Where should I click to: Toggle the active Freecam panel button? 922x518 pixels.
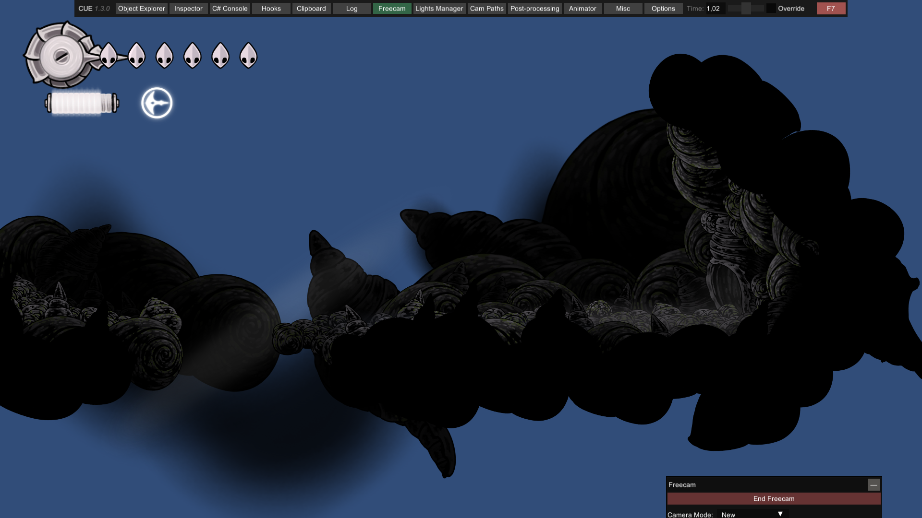pyautogui.click(x=392, y=9)
